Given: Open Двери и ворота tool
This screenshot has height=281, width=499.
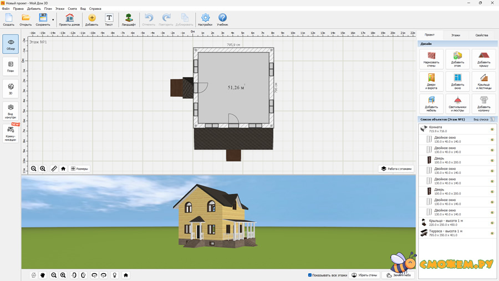Looking at the screenshot, I should (431, 82).
